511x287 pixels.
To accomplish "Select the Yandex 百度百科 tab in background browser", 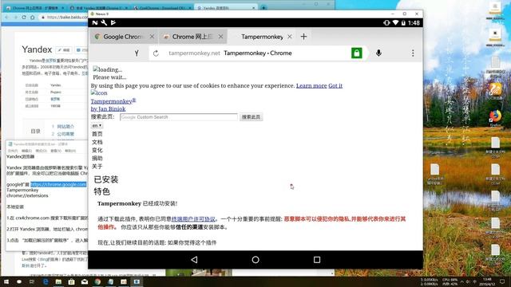I will click(225, 8).
